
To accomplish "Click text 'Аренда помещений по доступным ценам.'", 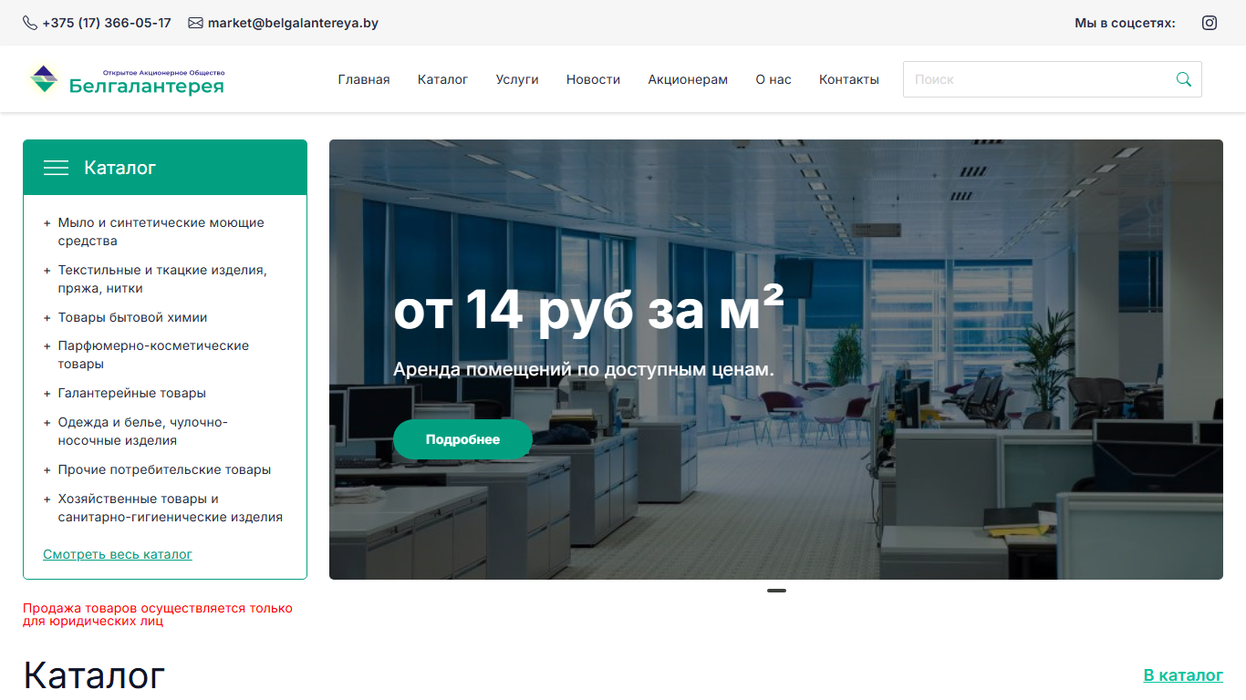I will coord(584,369).
